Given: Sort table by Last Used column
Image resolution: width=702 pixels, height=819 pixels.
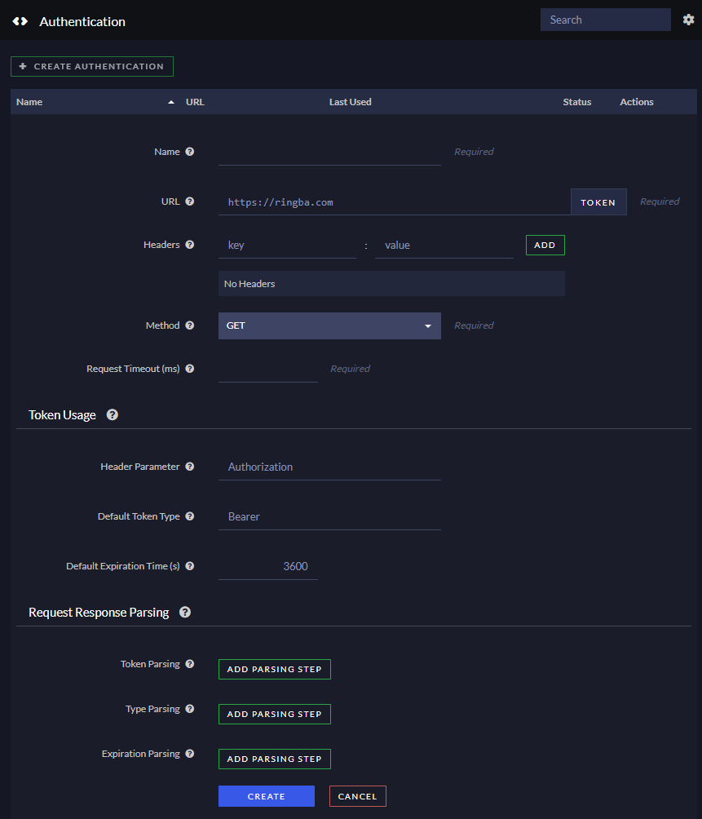Looking at the screenshot, I should click(351, 102).
